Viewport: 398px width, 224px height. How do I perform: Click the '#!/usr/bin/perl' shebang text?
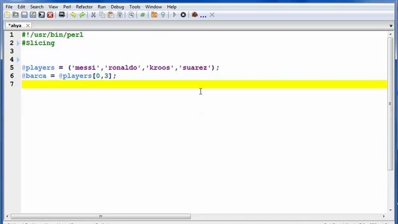click(52, 35)
